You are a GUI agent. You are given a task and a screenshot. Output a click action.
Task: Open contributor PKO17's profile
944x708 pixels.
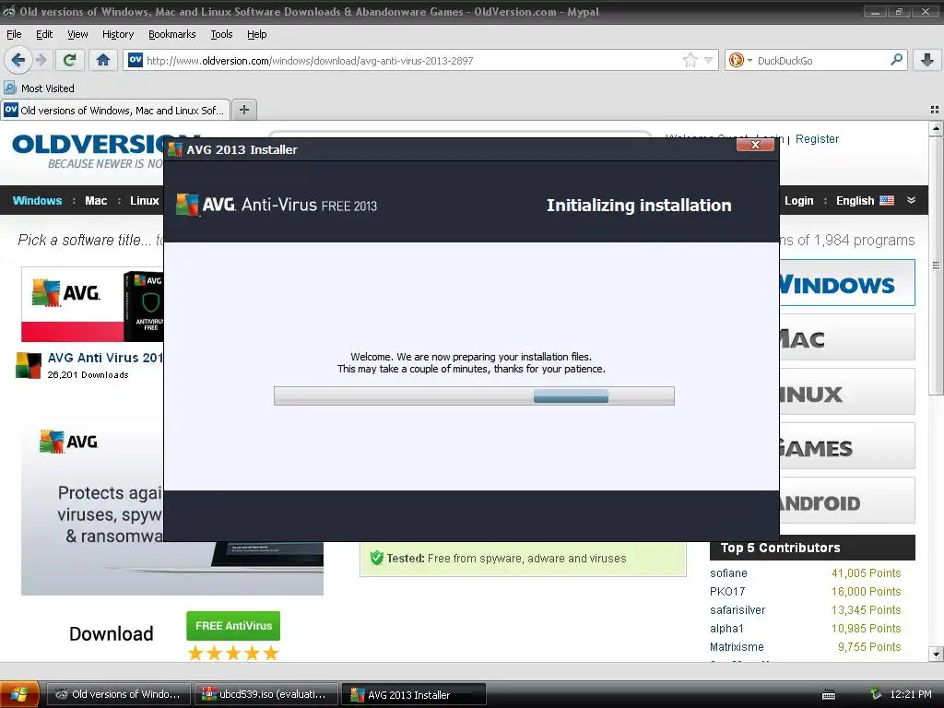(x=727, y=591)
